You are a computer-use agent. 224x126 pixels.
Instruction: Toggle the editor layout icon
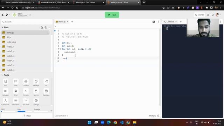(154, 22)
